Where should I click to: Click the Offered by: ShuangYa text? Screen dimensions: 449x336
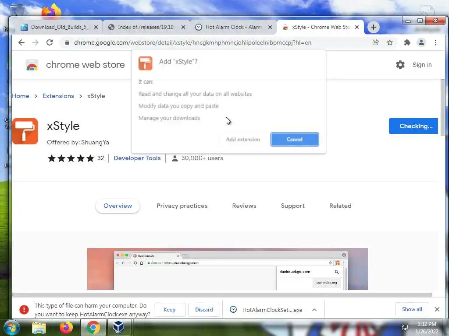click(x=78, y=142)
